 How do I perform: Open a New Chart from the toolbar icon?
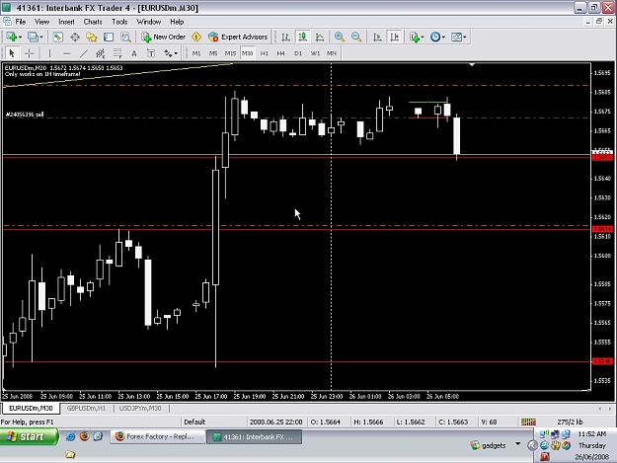pos(11,37)
